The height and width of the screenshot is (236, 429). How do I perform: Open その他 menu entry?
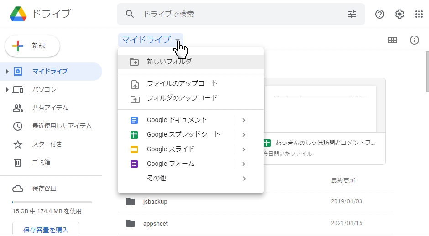(x=191, y=179)
